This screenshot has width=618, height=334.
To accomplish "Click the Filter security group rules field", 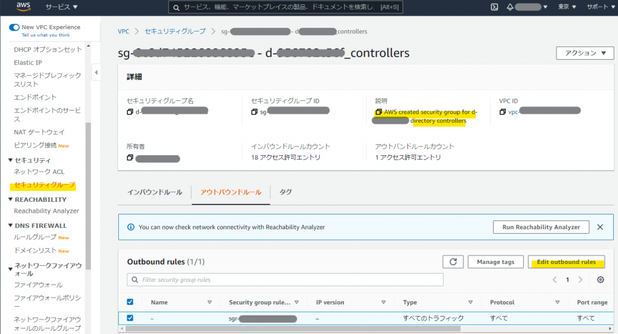I will [x=285, y=280].
